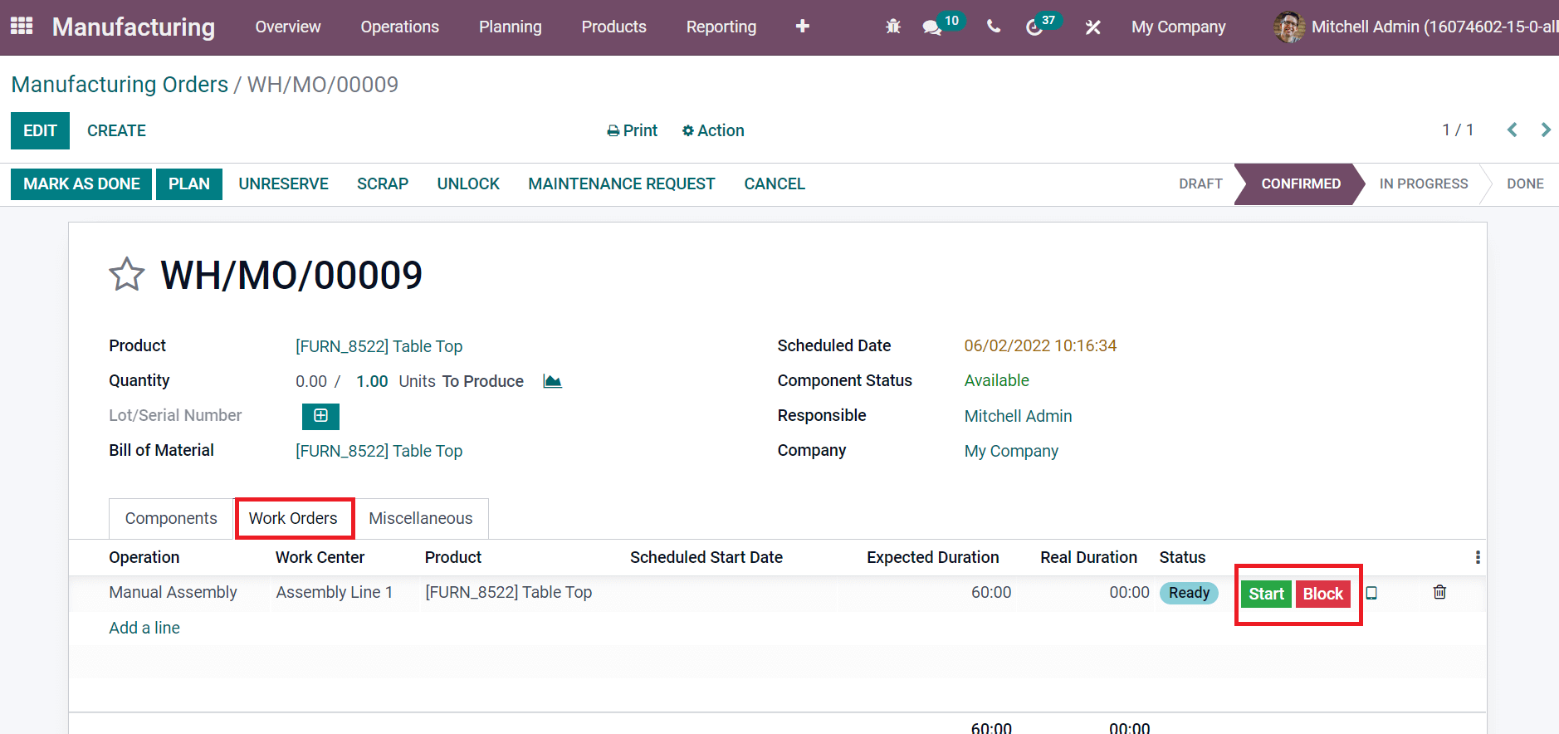Open the Operations menu
Viewport: 1559px width, 734px height.
point(400,27)
